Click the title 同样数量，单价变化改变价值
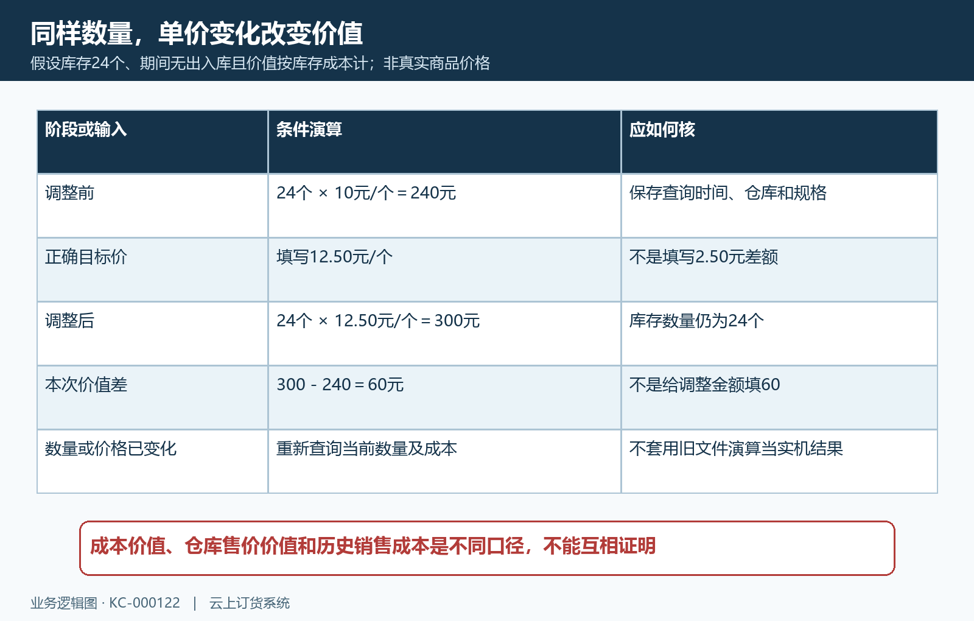 pos(197,33)
